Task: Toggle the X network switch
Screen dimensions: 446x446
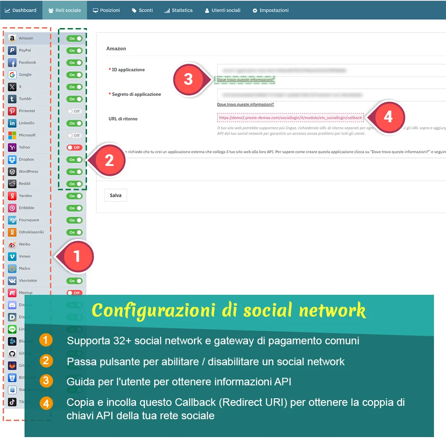Action: (x=74, y=87)
